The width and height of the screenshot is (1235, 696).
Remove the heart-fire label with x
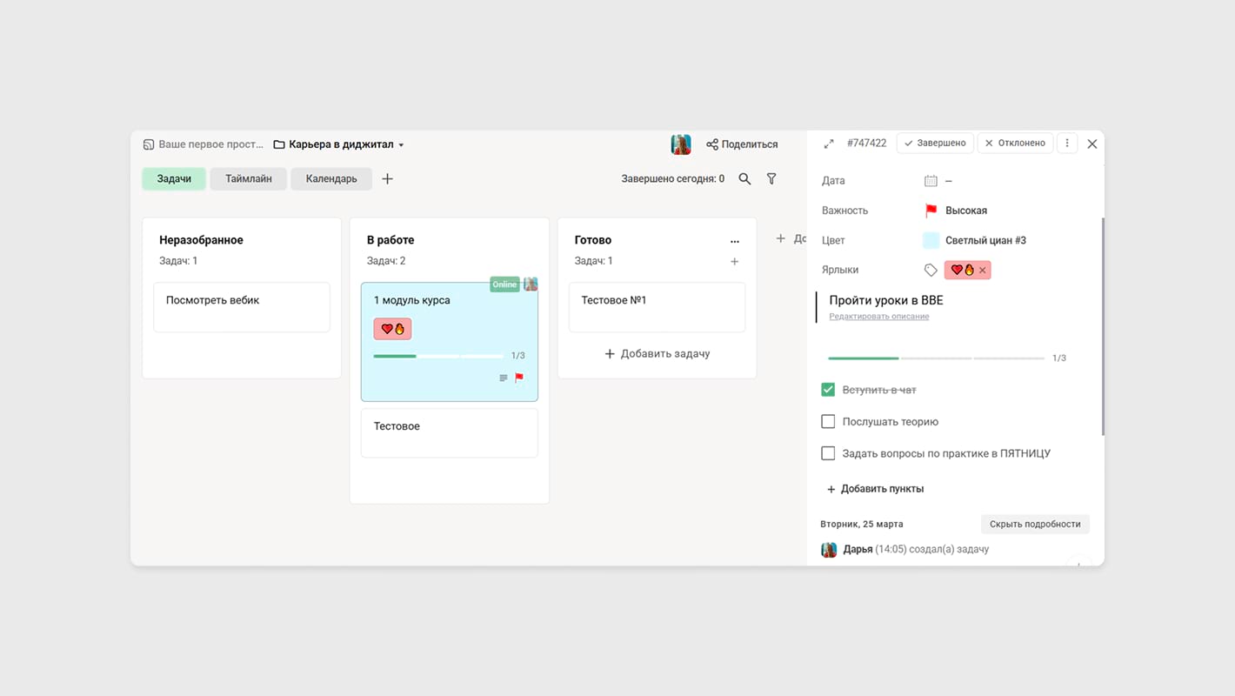click(x=983, y=271)
